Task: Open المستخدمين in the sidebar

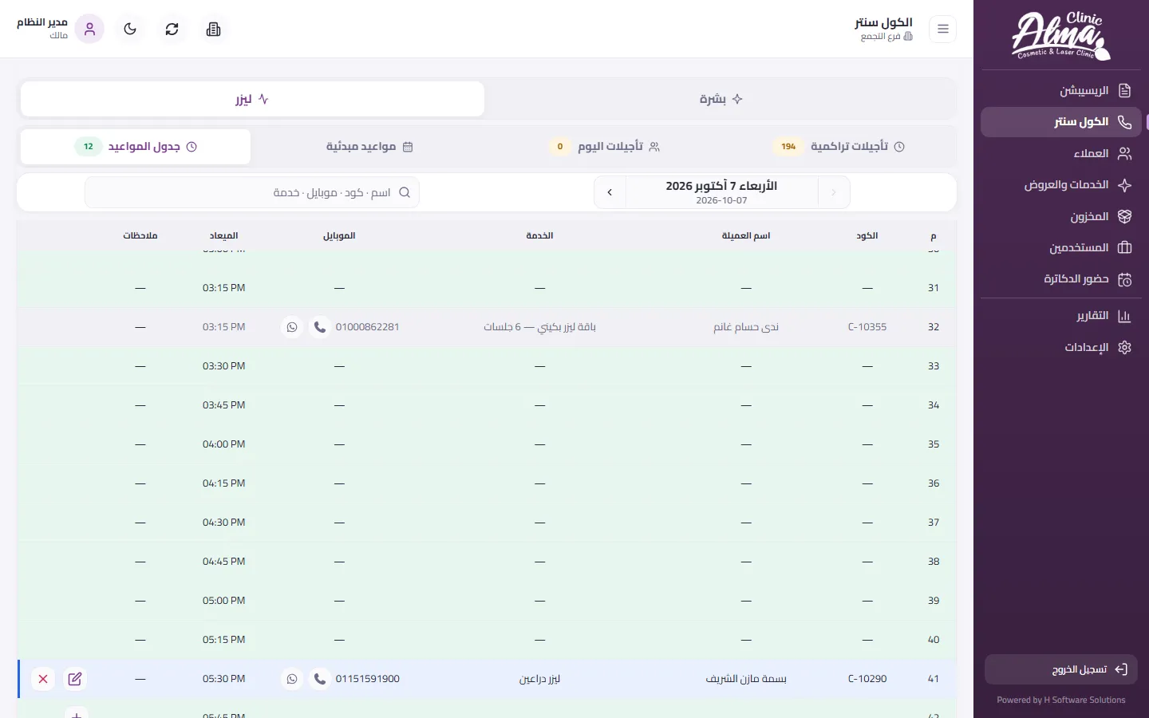Action: (x=1061, y=247)
